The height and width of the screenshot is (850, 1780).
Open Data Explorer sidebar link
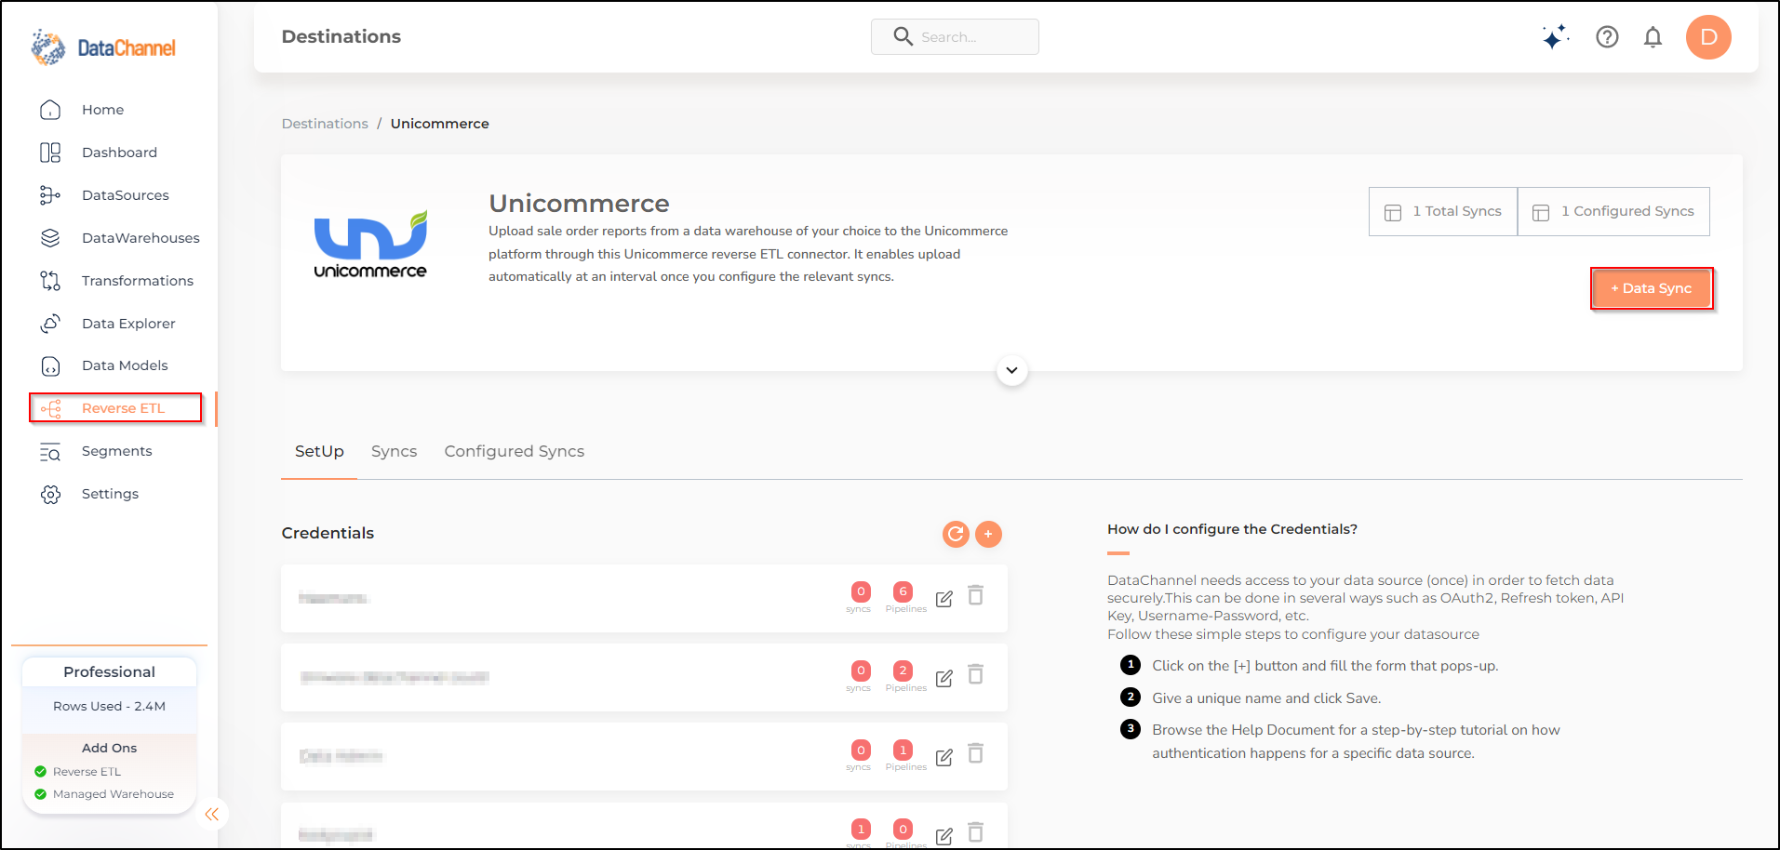pos(128,324)
